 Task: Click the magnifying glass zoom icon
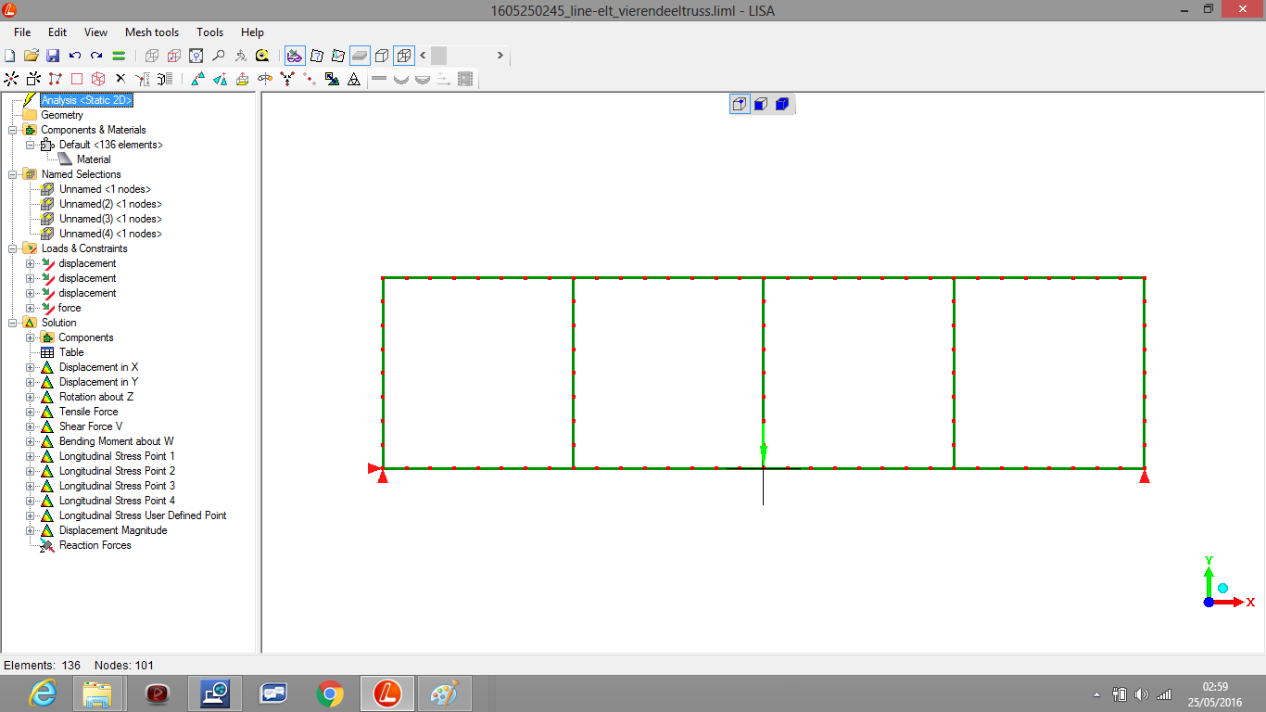(x=219, y=56)
